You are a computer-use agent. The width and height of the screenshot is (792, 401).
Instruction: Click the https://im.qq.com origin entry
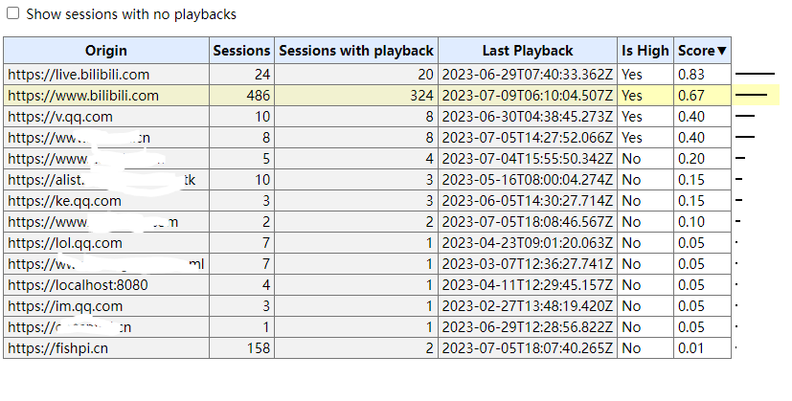click(x=65, y=305)
